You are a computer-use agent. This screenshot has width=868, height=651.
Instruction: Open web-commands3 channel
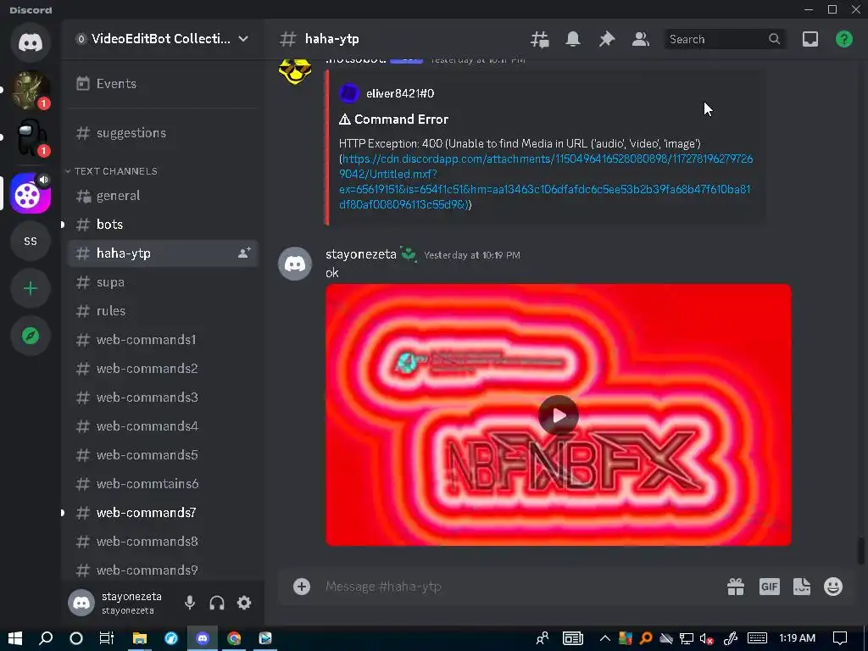click(163, 397)
